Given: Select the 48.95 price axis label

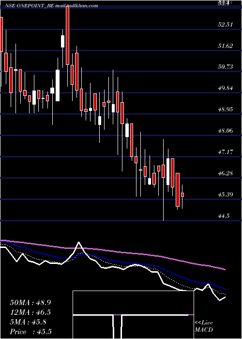Looking at the screenshot, I should click(225, 109).
